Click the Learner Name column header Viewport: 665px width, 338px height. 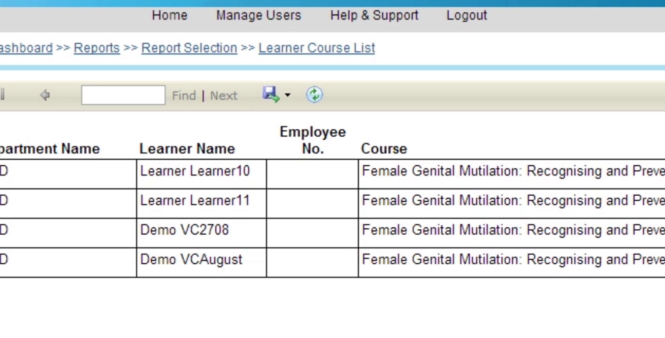coord(187,149)
